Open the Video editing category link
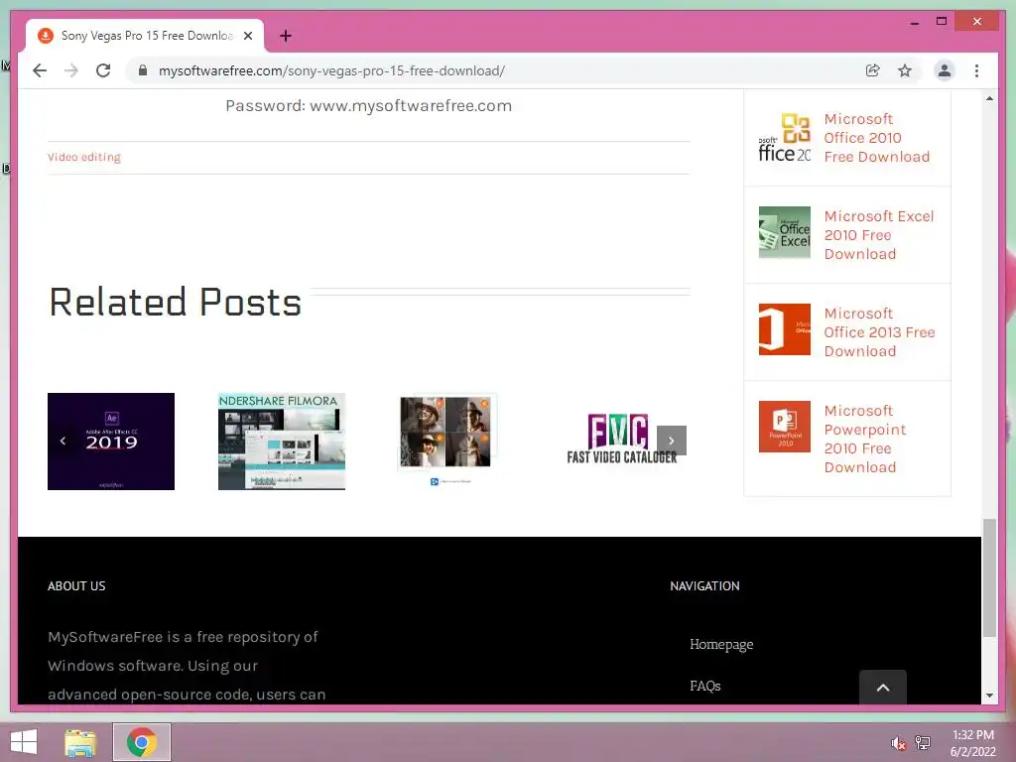The image size is (1016, 762). (84, 157)
